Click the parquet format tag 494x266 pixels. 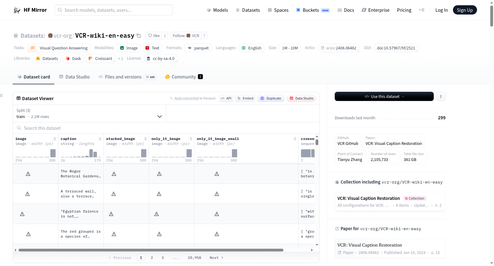point(198,48)
